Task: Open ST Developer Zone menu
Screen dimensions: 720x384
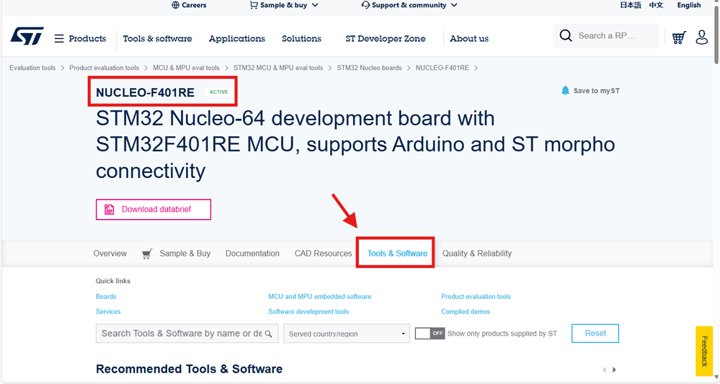Action: (x=386, y=38)
